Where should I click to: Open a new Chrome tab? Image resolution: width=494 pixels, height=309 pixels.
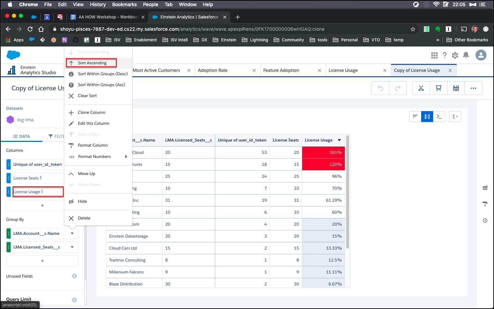238,17
